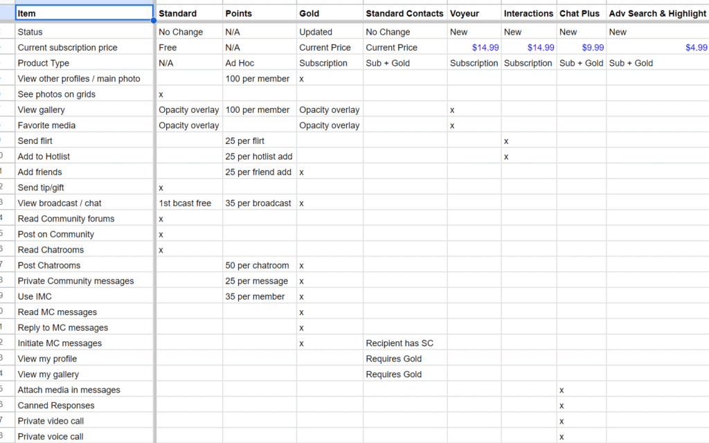This screenshot has height=443, width=709.
Task: Click the $14.99 price under Voyeur
Action: 483,47
